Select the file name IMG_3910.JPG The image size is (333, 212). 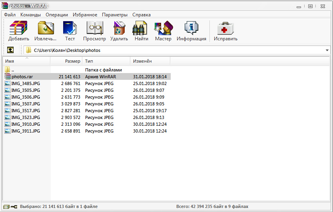26,124
